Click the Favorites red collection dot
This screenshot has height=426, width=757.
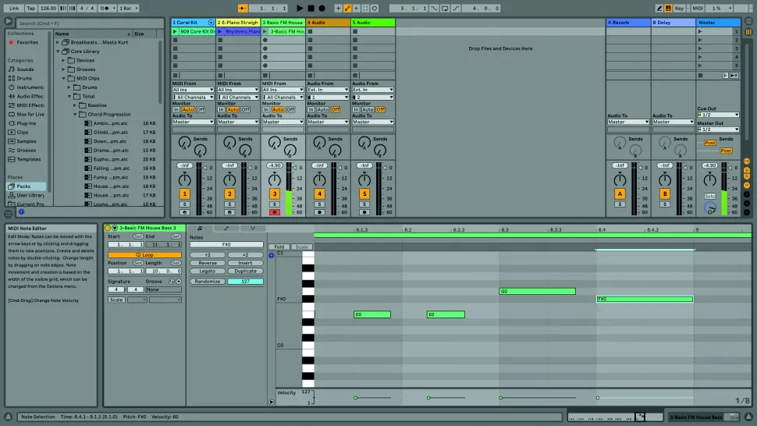pyautogui.click(x=11, y=43)
